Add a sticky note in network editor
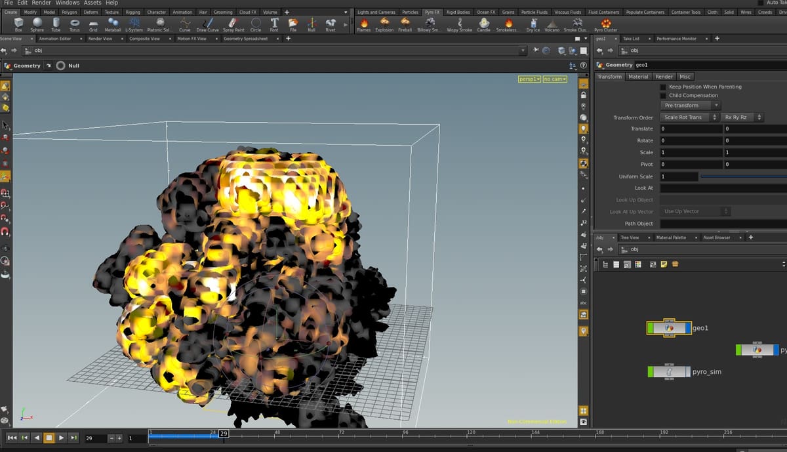 (664, 264)
